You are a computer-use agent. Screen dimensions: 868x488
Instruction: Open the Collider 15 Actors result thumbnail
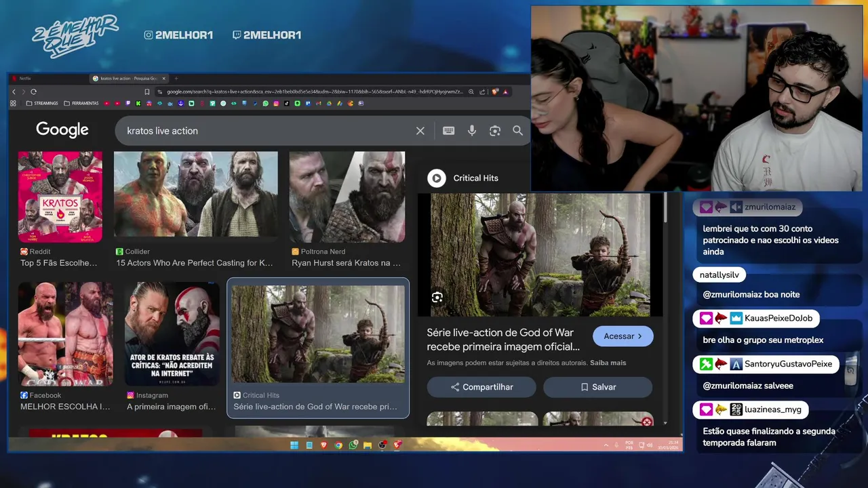(196, 194)
